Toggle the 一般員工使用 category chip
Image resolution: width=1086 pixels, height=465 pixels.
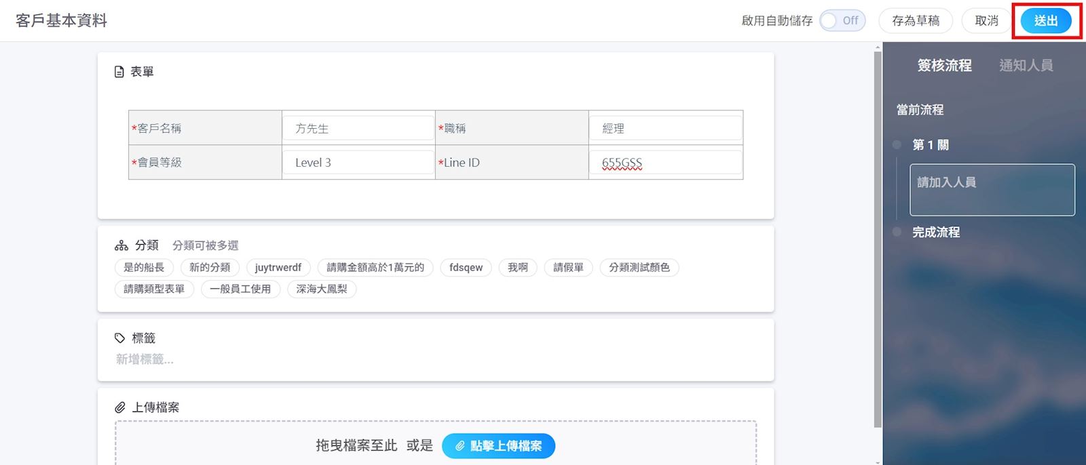click(240, 289)
